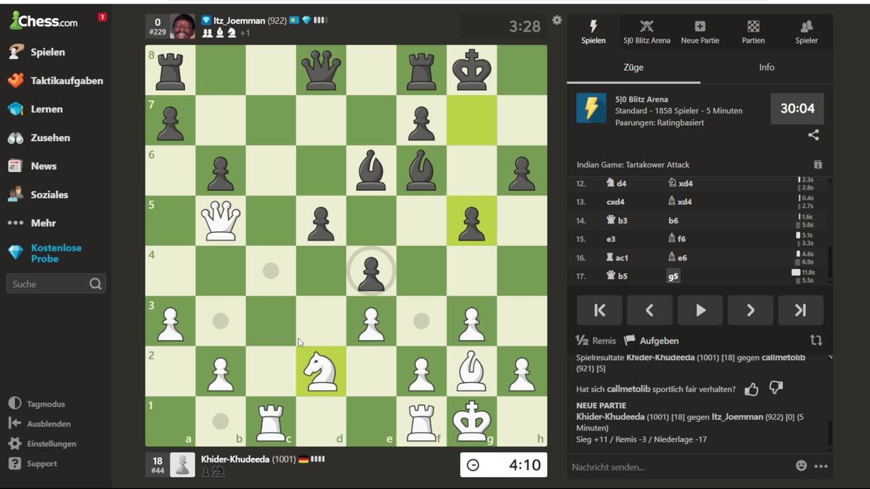Open the Partien tab
The height and width of the screenshot is (489, 870).
tap(753, 32)
